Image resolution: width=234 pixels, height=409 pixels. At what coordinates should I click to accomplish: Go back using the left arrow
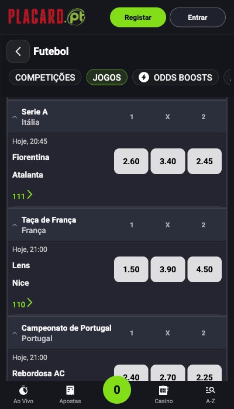(x=18, y=51)
